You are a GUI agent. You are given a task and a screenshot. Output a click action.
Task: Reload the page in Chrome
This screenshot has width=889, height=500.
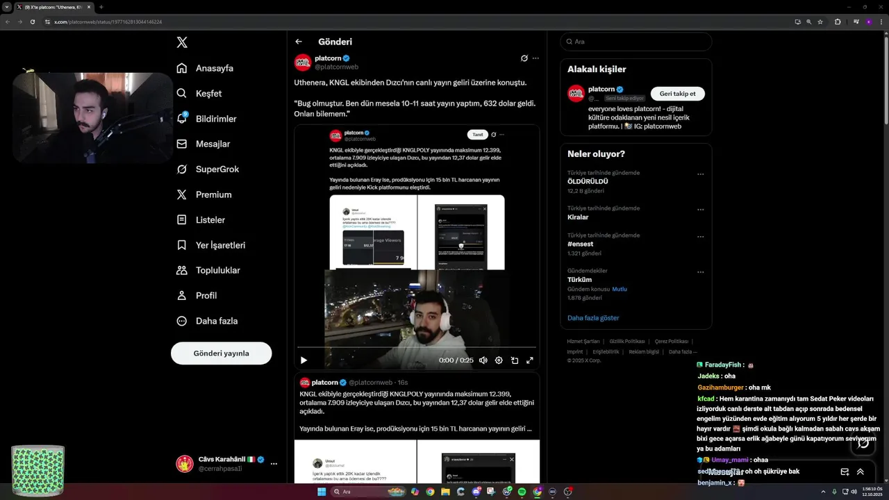[x=32, y=22]
